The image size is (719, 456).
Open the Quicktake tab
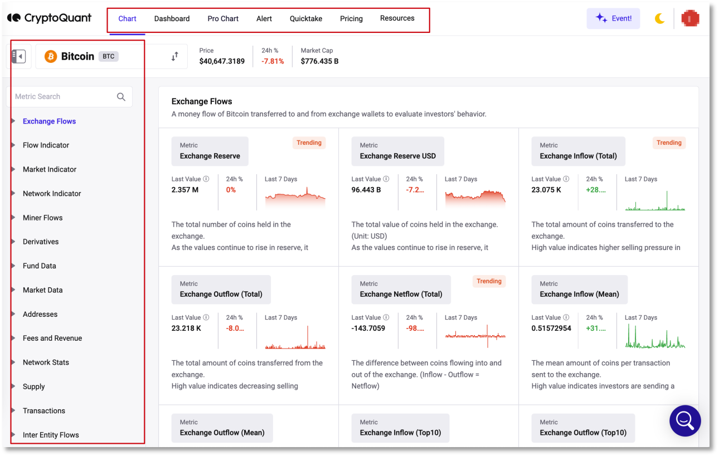306,18
